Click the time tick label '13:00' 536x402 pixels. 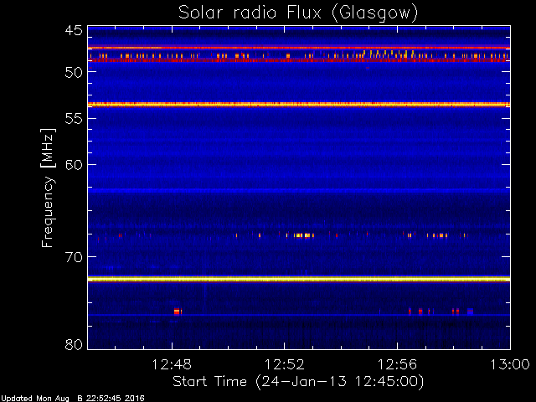(510, 364)
